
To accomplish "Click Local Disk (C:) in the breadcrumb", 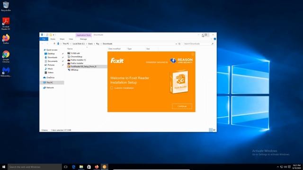I will (x=79, y=44).
